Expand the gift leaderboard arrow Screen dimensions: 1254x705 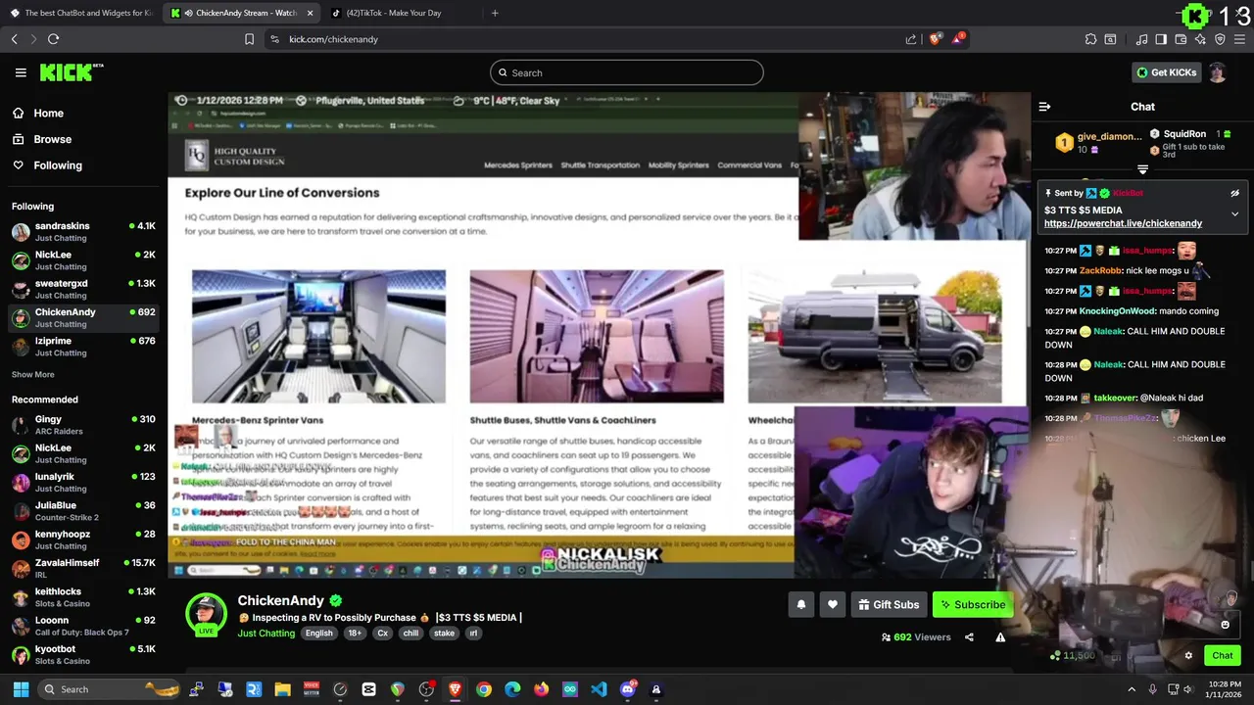(1142, 170)
